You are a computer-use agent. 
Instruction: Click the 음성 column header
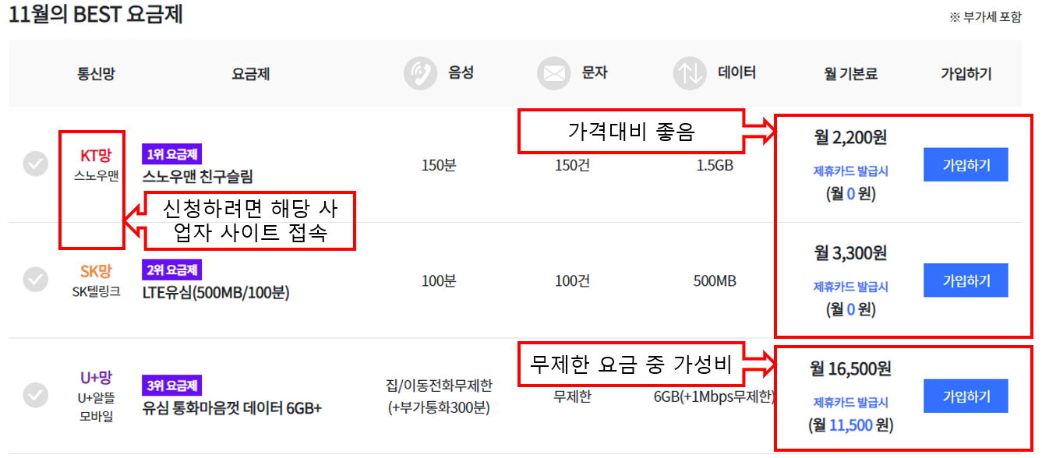coord(461,72)
